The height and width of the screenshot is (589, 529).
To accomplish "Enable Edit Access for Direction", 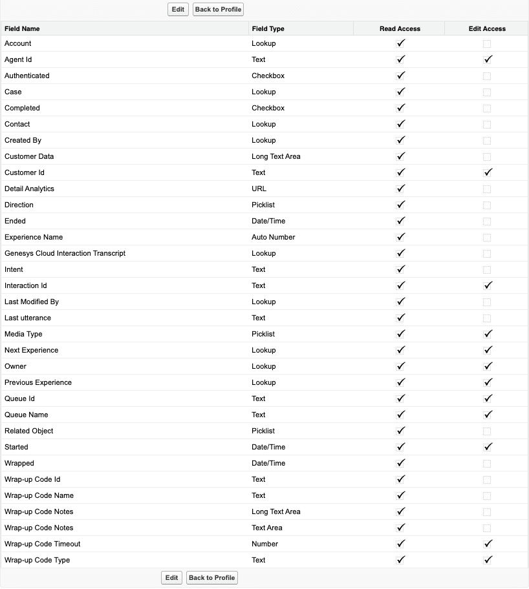I will tap(488, 205).
